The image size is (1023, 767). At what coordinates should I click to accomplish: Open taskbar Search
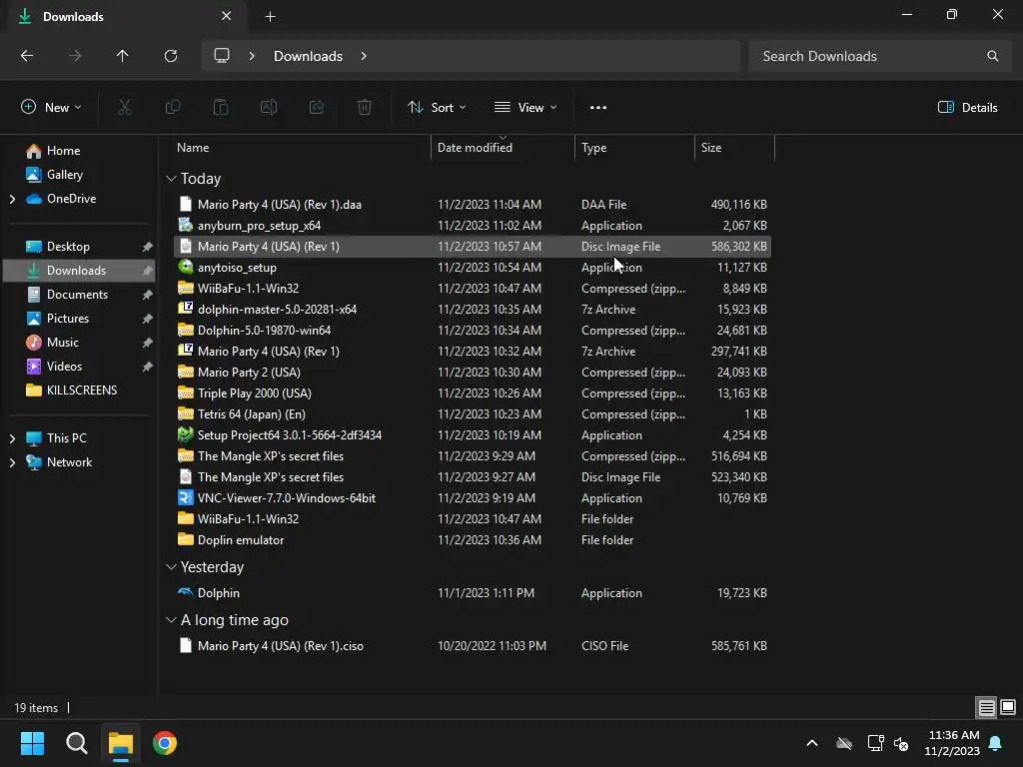76,743
